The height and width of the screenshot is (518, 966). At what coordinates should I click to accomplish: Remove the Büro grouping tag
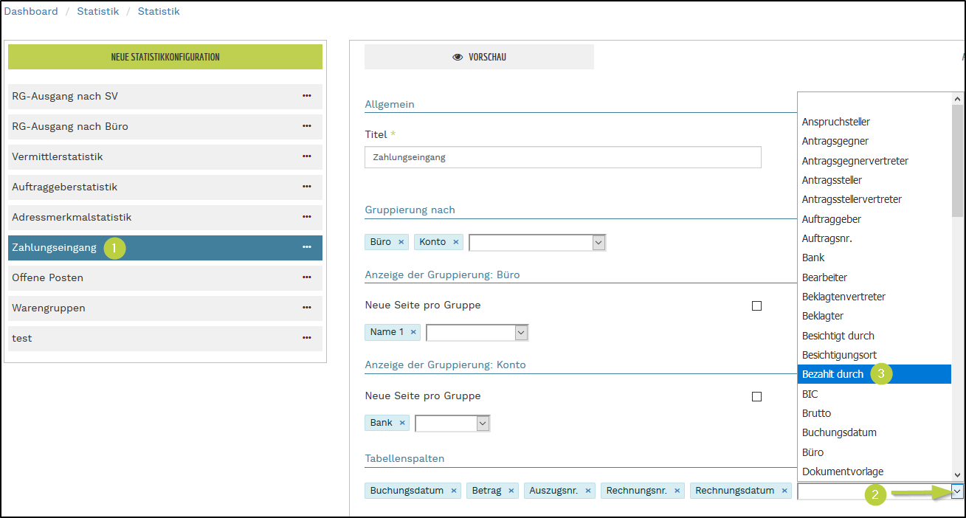tap(401, 242)
